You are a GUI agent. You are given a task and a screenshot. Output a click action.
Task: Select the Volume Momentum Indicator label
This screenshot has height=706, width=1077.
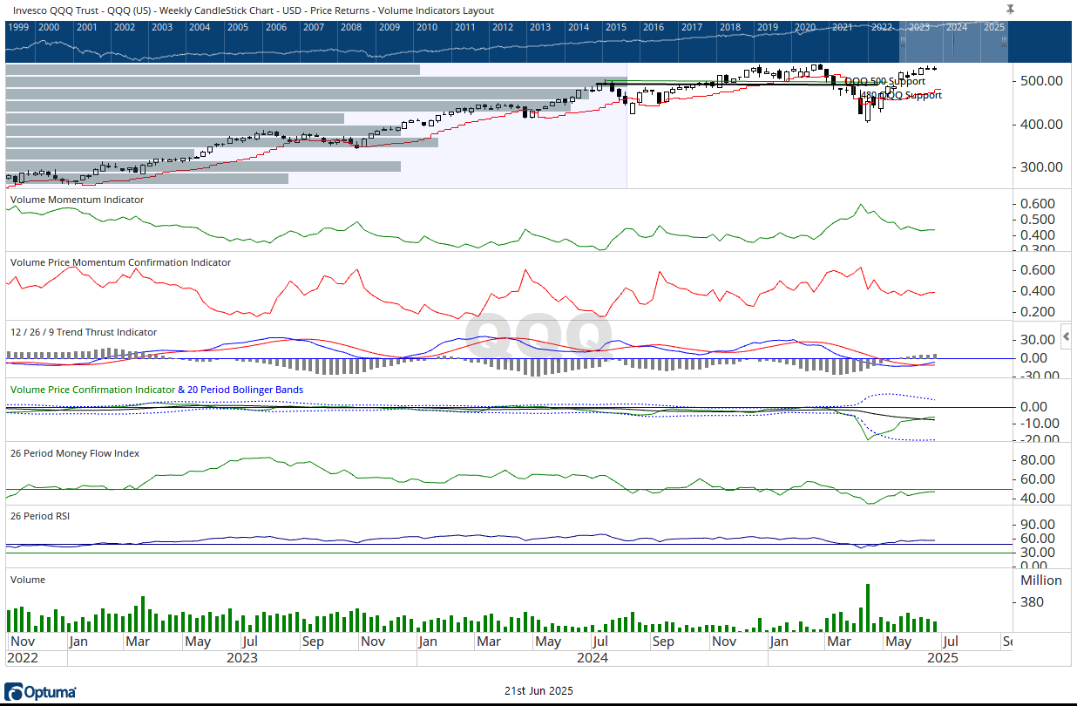pyautogui.click(x=77, y=200)
